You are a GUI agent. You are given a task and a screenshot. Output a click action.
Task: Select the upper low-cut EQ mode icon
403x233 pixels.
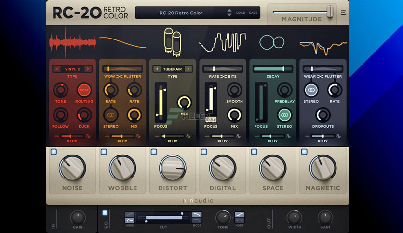pyautogui.click(x=130, y=215)
